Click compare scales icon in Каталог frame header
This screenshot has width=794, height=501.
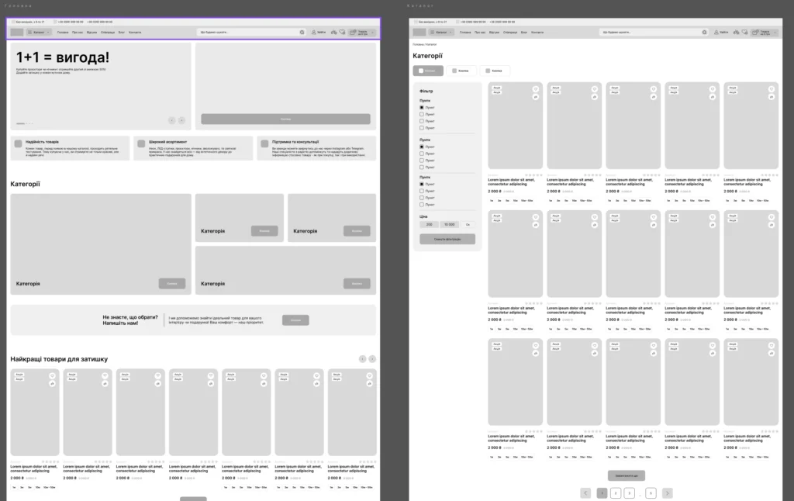[737, 32]
